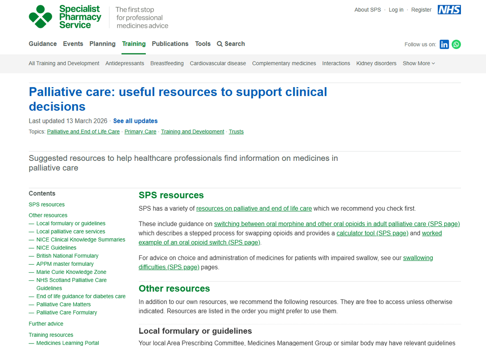Open the calculator tool (SPS page) link
This screenshot has width=486, height=346.
[x=372, y=233]
